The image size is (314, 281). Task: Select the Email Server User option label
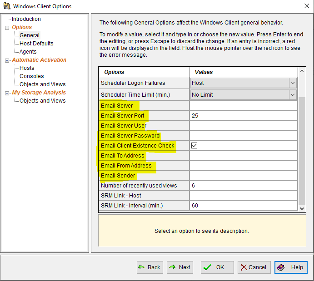click(124, 126)
